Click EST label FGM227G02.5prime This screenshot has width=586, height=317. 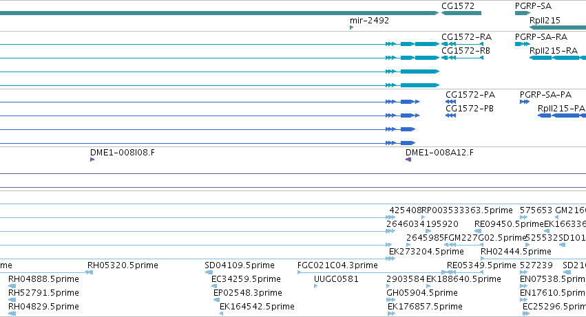(x=485, y=238)
